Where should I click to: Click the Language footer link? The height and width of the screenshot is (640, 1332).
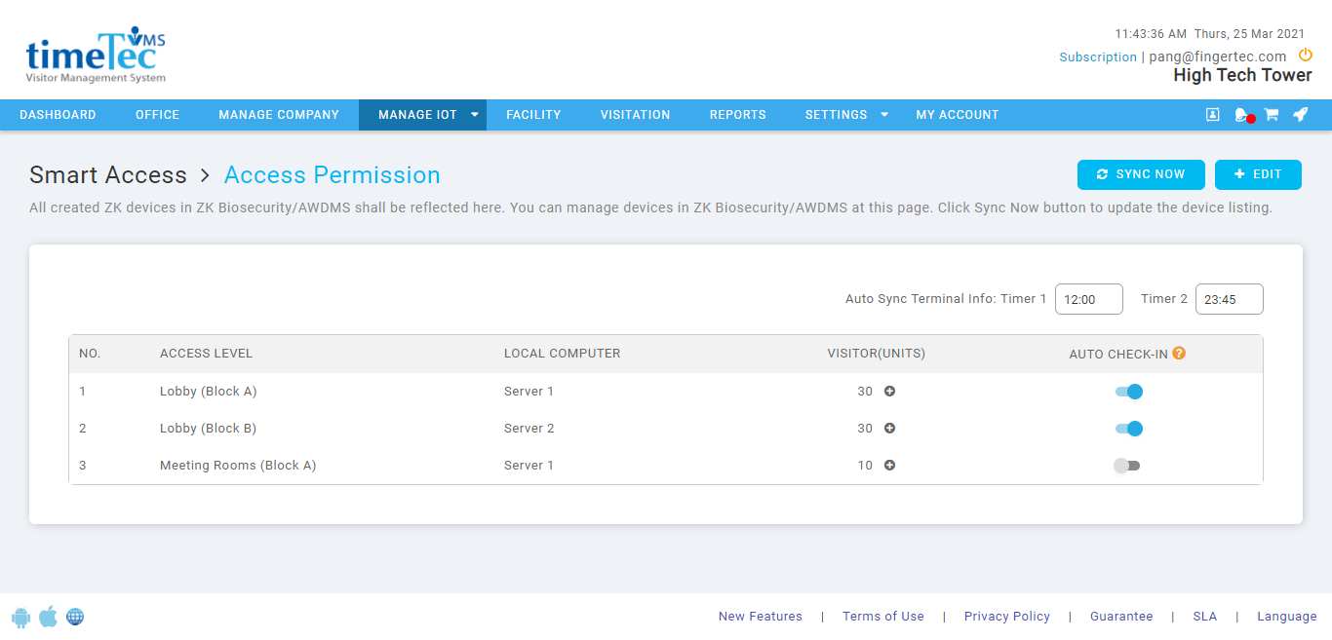tap(1287, 617)
